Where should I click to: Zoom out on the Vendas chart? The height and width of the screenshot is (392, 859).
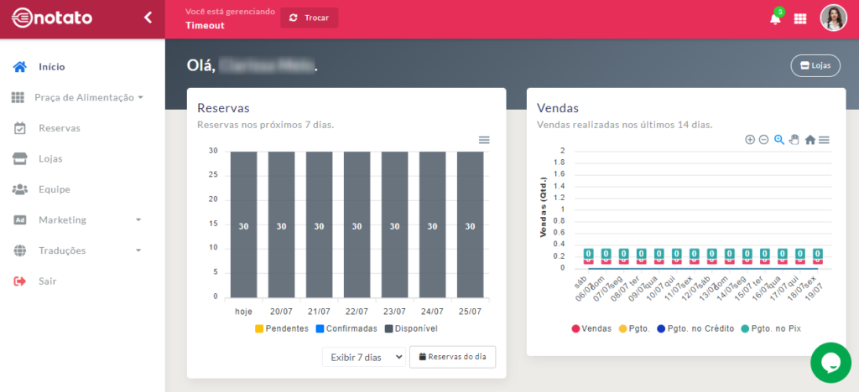[763, 140]
